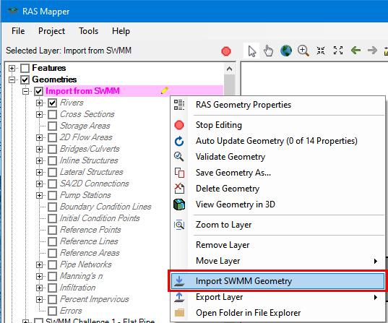
Task: Click the red stop editing icon beside Selected Layer
Action: [226, 51]
